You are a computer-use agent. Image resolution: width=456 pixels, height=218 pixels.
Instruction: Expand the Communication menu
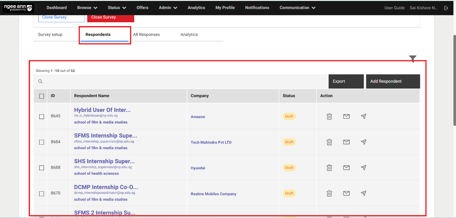point(297,8)
